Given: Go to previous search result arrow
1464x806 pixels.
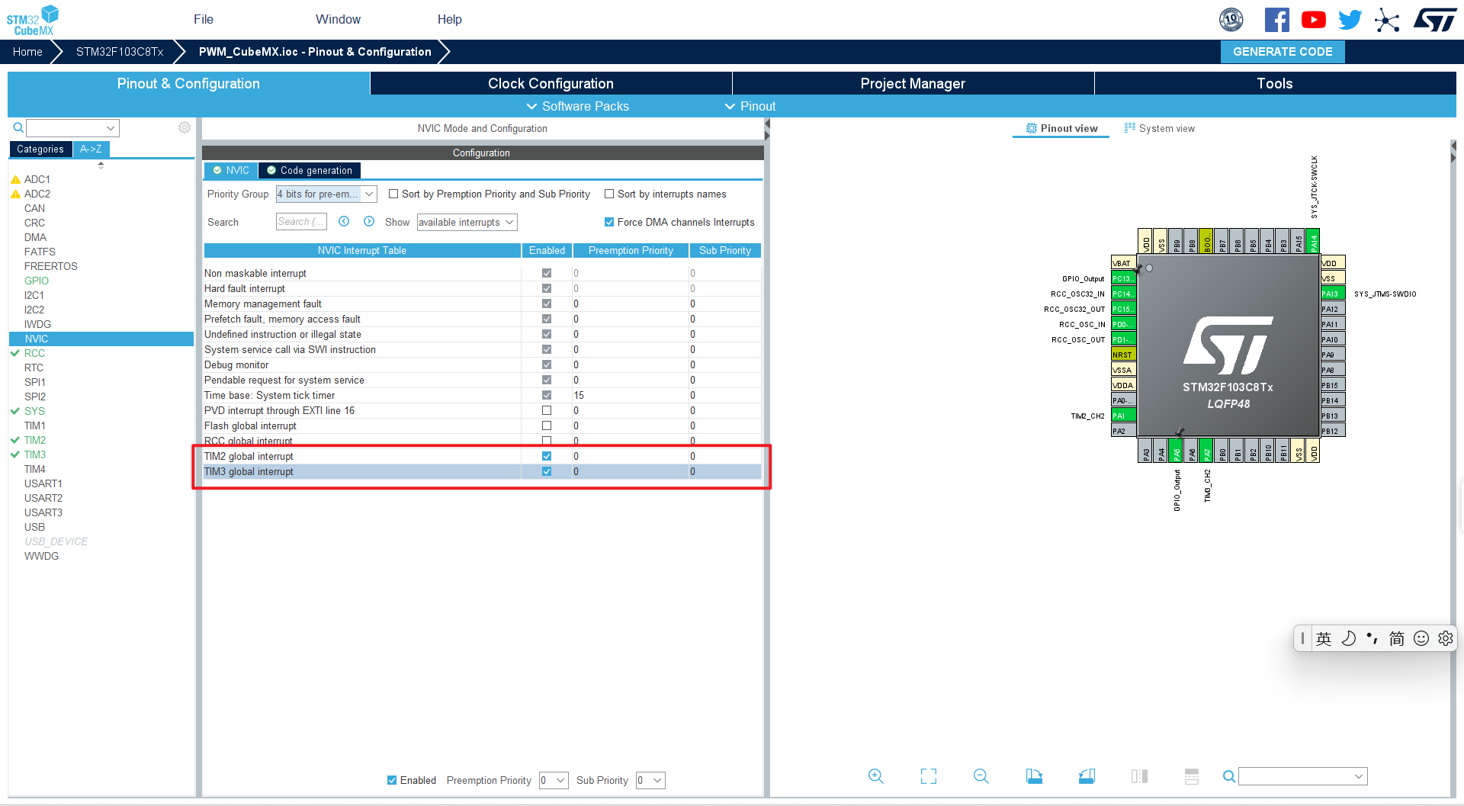Looking at the screenshot, I should click(x=344, y=221).
